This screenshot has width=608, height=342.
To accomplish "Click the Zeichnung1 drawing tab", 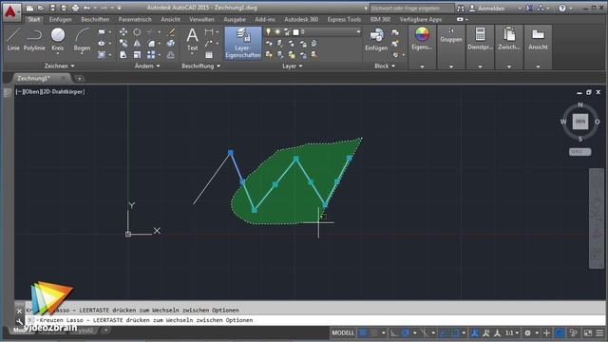I will [34, 78].
